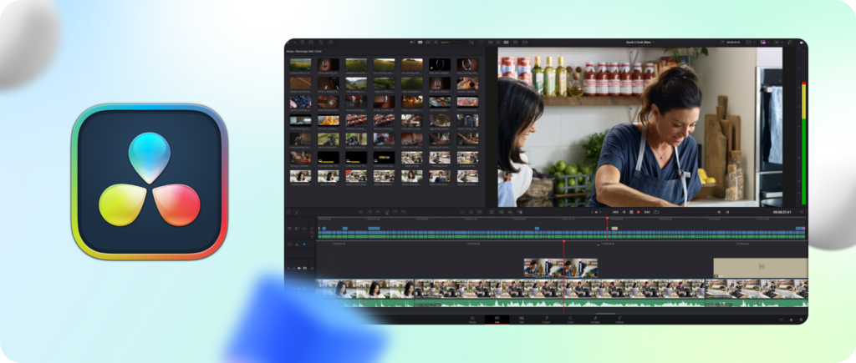The image size is (856, 363).
Task: Click the highlighted viewer mode icon in top bar
Action: pyautogui.click(x=506, y=42)
